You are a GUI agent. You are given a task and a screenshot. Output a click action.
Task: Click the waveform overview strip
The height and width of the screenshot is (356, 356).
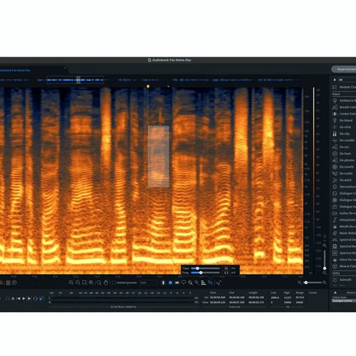152,80
